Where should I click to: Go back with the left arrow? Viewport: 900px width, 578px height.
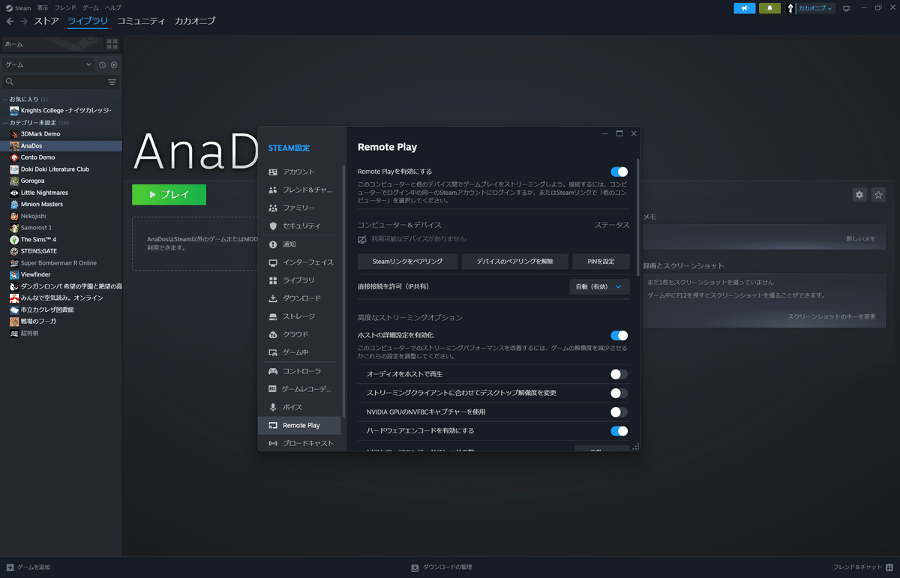(x=10, y=21)
